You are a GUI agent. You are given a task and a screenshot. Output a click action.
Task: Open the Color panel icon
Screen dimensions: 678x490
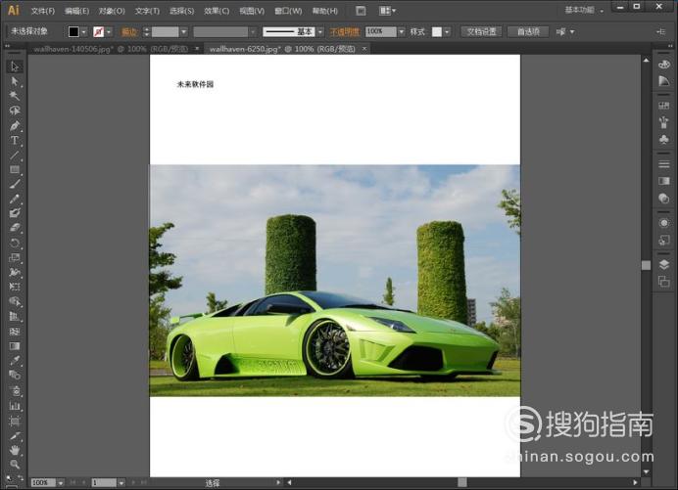click(x=663, y=65)
